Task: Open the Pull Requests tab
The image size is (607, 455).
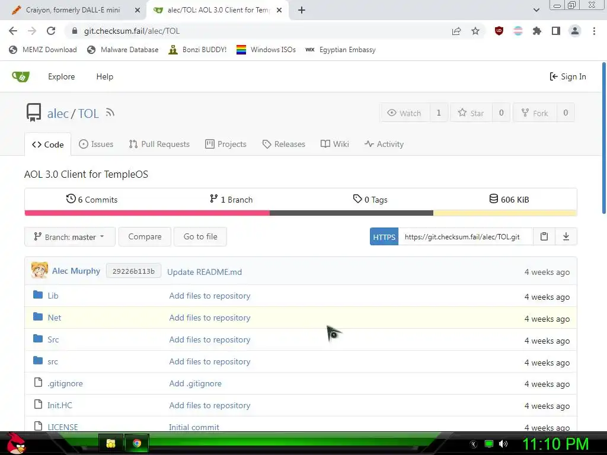Action: (159, 145)
